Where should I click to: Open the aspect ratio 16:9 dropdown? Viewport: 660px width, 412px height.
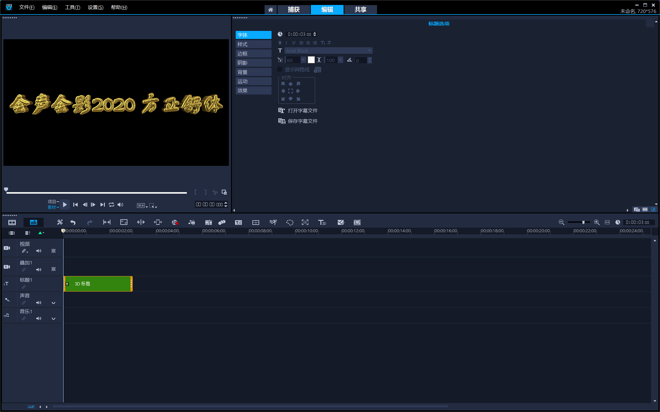[142, 206]
